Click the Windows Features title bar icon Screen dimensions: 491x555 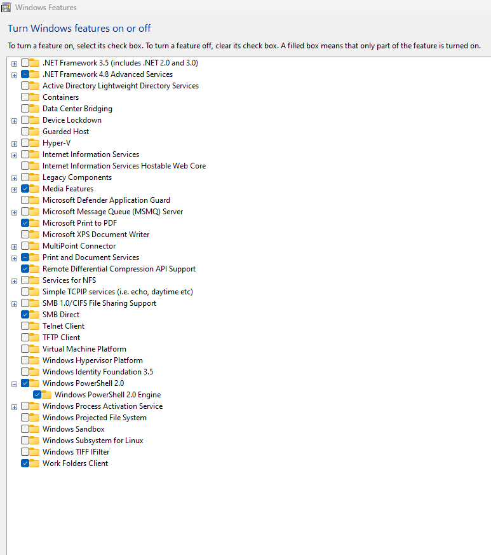point(6,7)
